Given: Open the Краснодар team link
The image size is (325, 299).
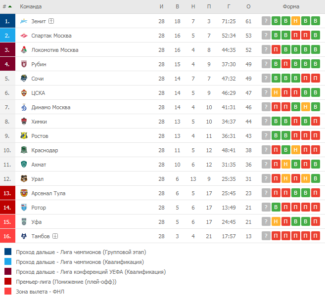Looking at the screenshot, I should coord(45,150).
